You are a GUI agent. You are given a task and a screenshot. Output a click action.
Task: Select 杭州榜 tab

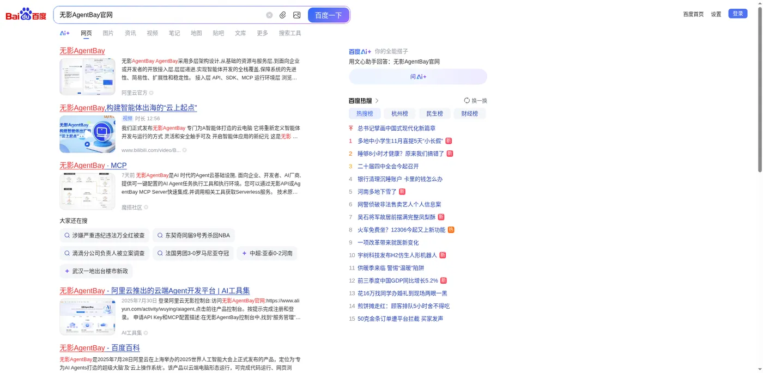click(x=399, y=114)
